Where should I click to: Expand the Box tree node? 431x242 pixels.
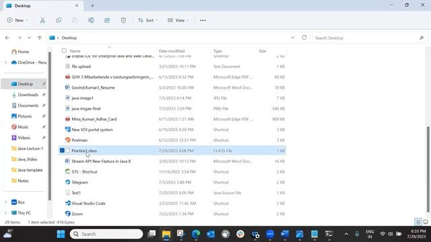point(6,202)
